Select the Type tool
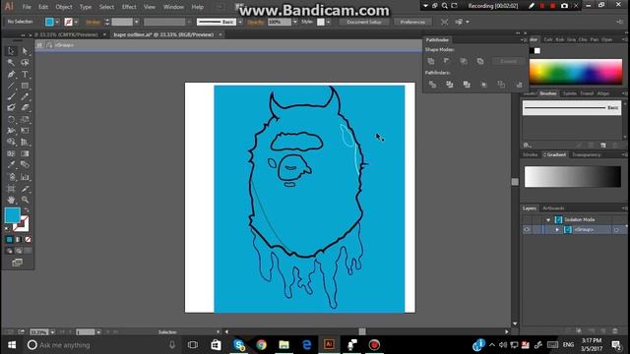630x354 pixels. tap(25, 75)
